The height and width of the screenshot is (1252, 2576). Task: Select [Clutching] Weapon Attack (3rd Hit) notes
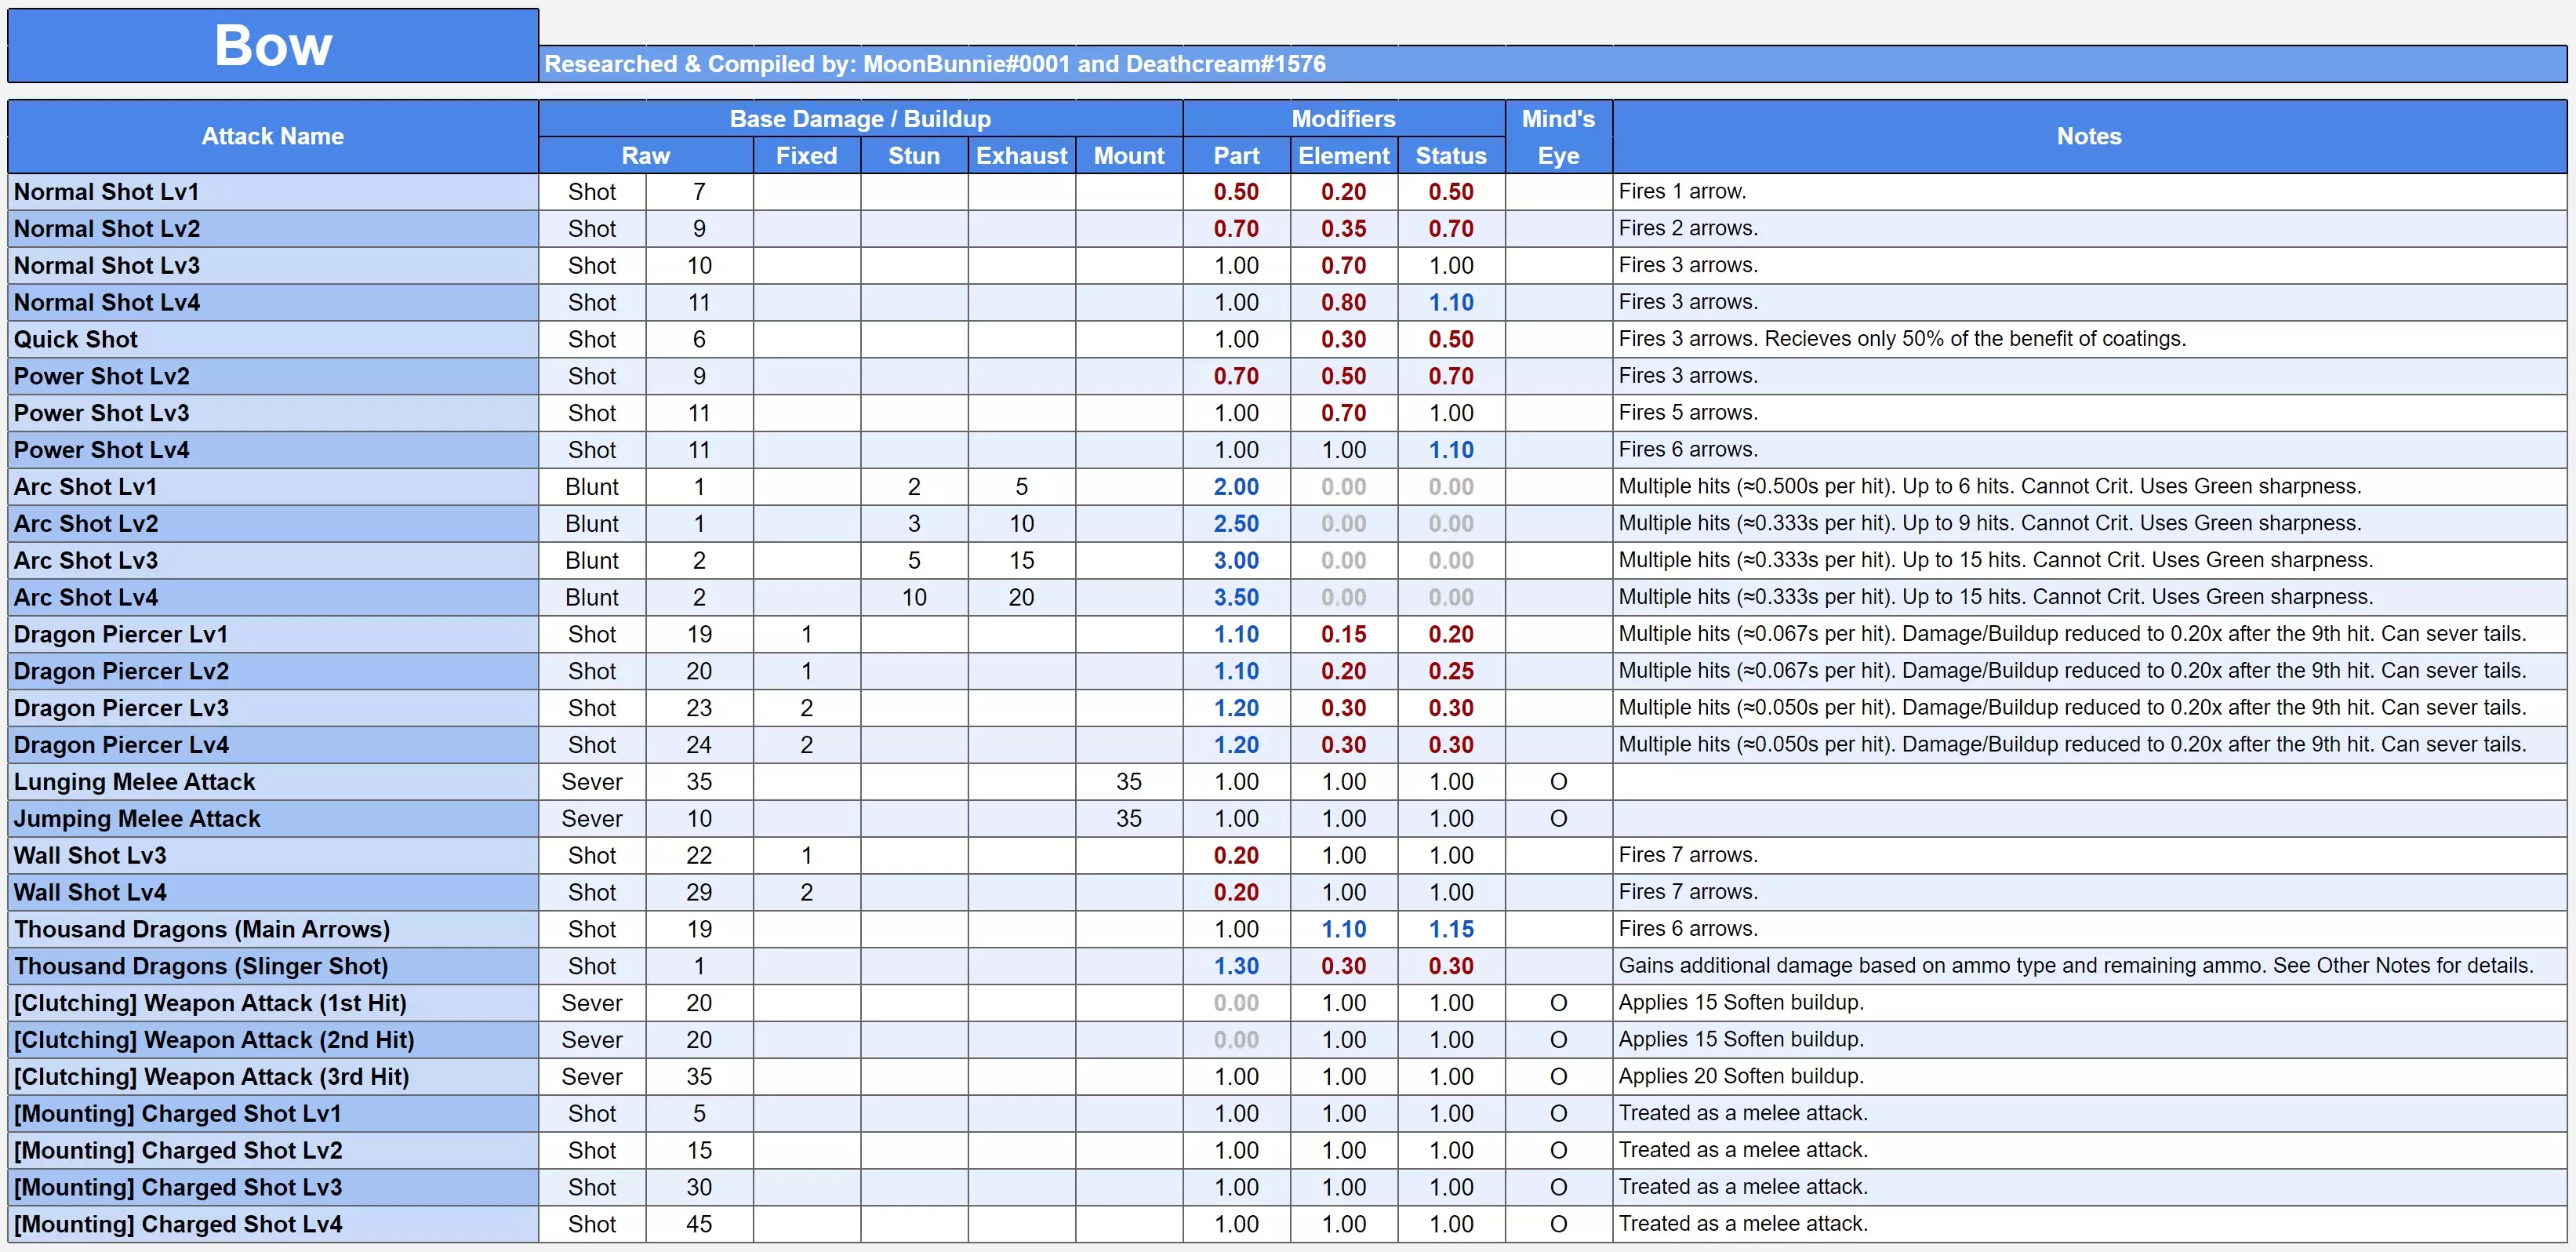[x=1741, y=1077]
